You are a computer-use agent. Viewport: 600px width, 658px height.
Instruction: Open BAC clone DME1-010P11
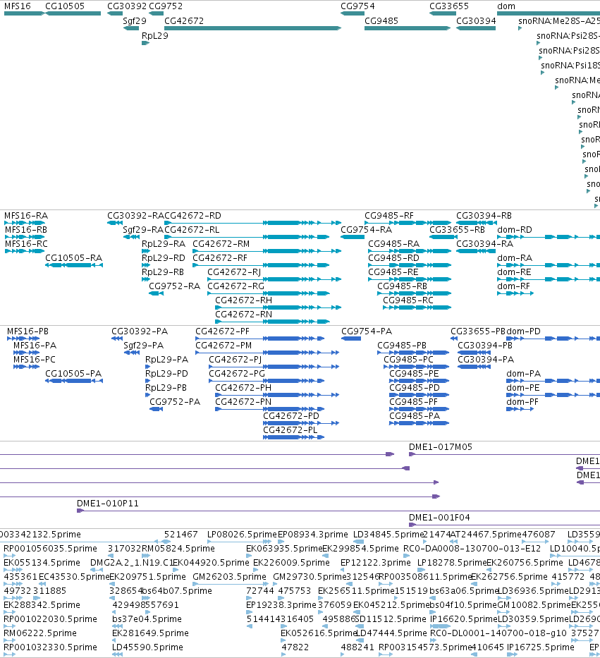coord(107,504)
